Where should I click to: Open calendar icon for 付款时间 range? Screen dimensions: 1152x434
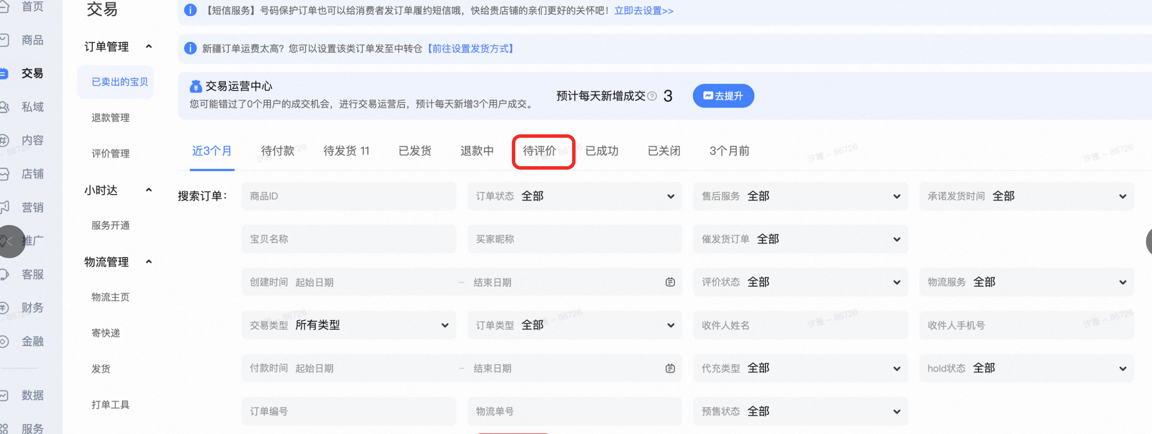pyautogui.click(x=670, y=368)
